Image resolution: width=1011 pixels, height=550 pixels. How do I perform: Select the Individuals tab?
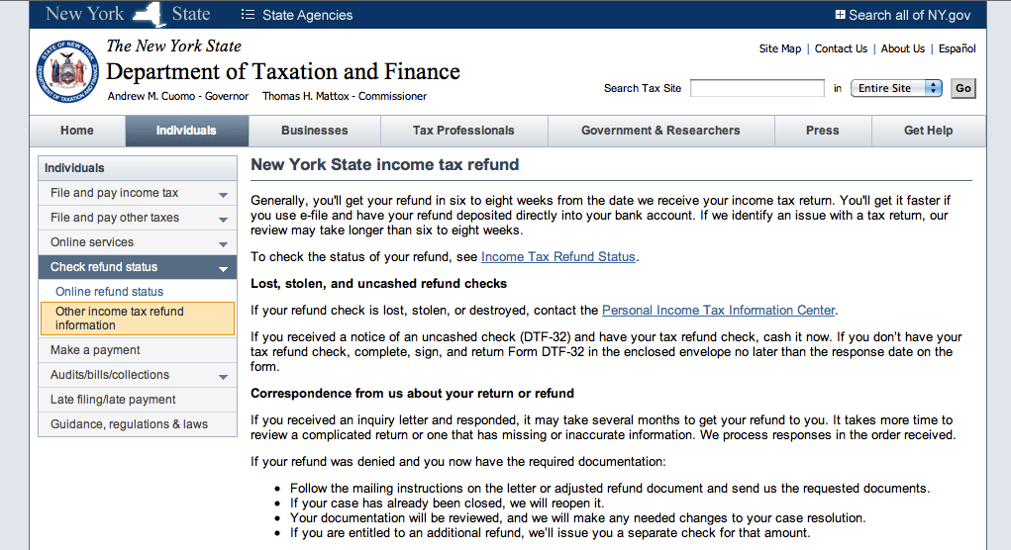point(186,131)
